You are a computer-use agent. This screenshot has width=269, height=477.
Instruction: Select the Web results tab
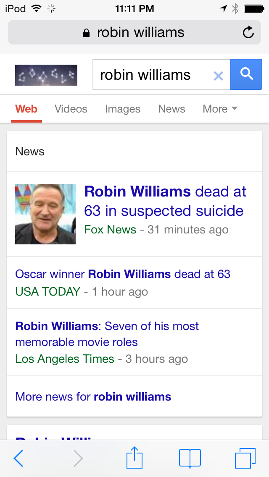pos(26,109)
